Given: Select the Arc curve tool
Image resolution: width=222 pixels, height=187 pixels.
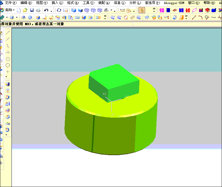Looking at the screenshot, I should 201,17.
